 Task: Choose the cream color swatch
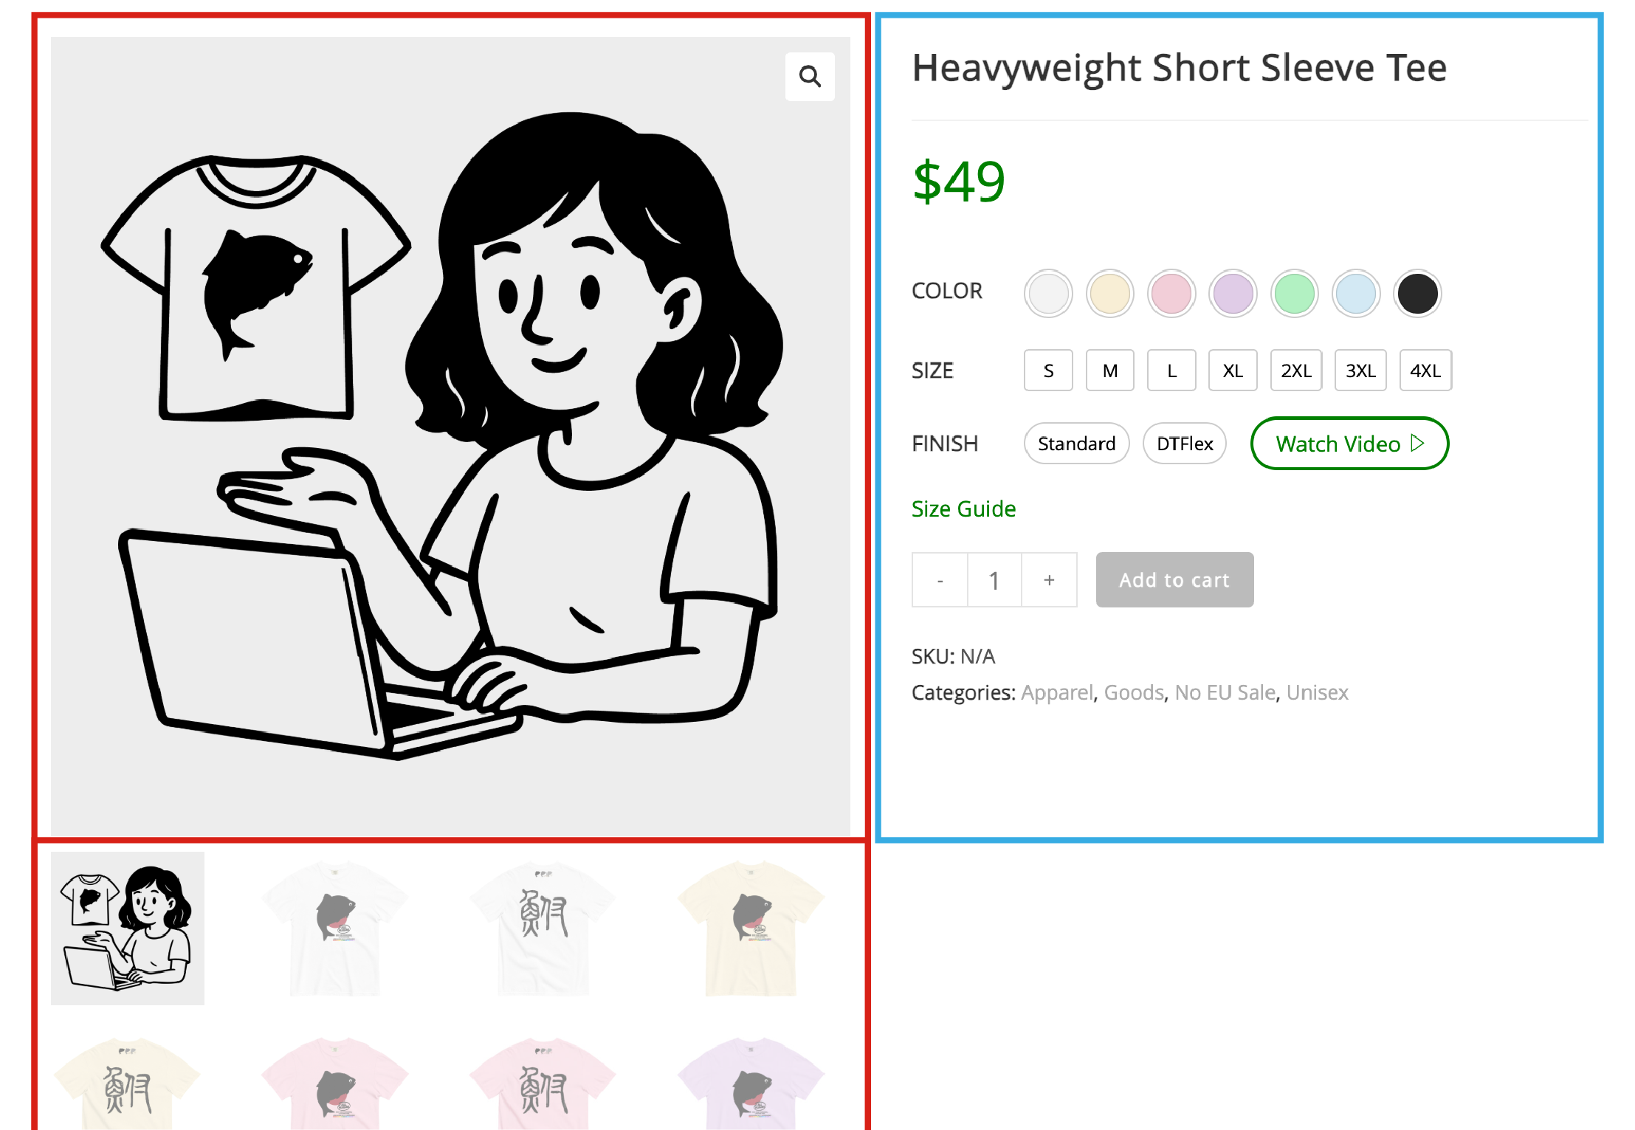[1109, 293]
